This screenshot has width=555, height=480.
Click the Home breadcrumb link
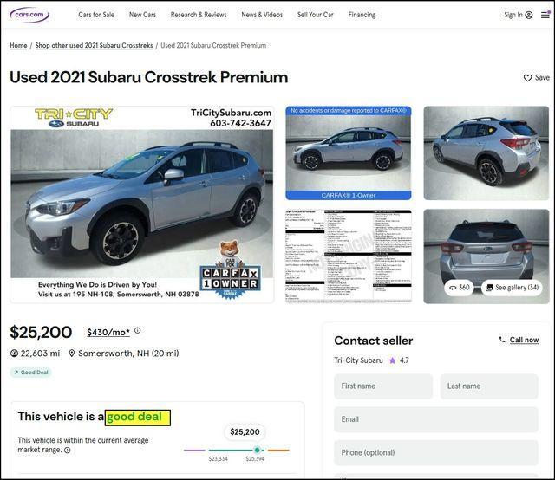(x=18, y=45)
